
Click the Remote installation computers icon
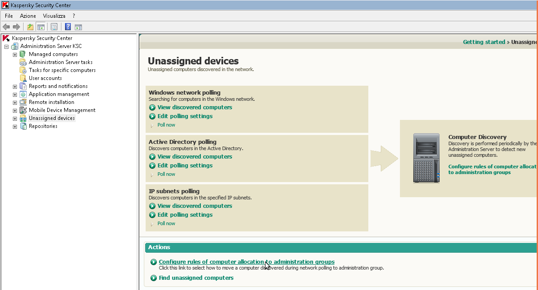point(23,102)
